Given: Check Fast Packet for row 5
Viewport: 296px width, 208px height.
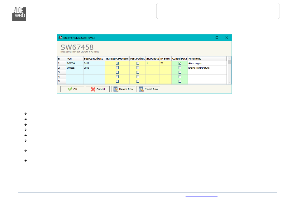Looking at the screenshot, I should point(138,81).
